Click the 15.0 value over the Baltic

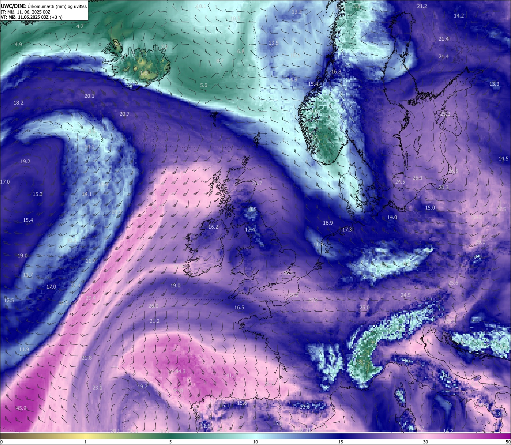[430, 208]
